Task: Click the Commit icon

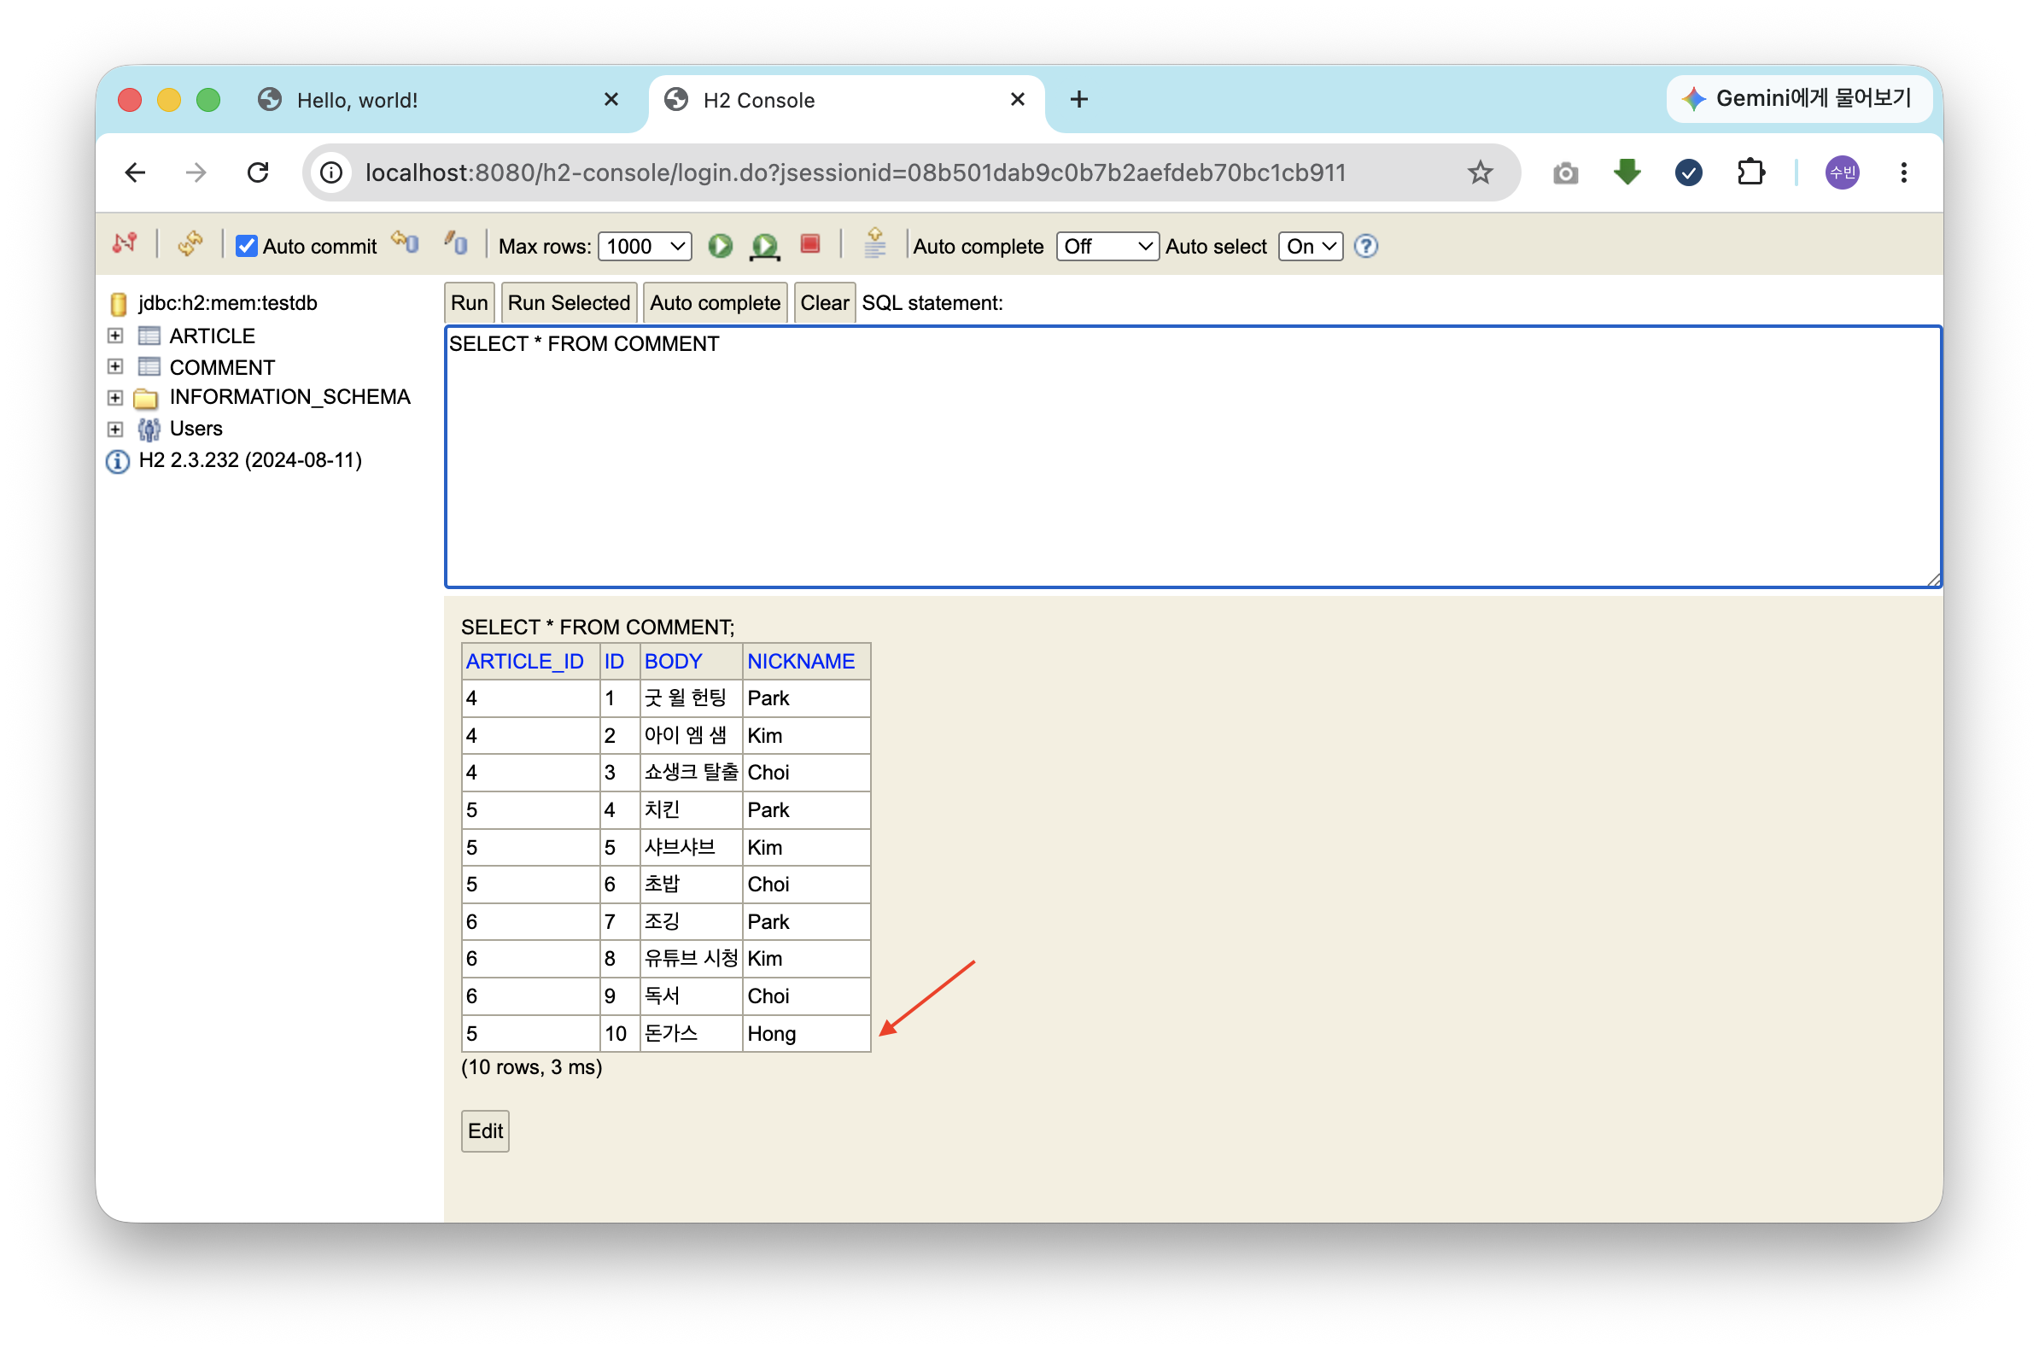Action: pyautogui.click(x=456, y=244)
